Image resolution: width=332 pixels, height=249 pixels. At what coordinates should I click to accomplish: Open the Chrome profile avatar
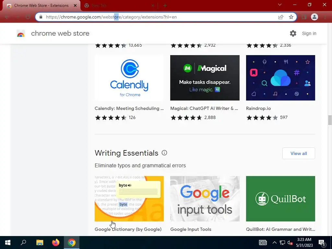(314, 17)
